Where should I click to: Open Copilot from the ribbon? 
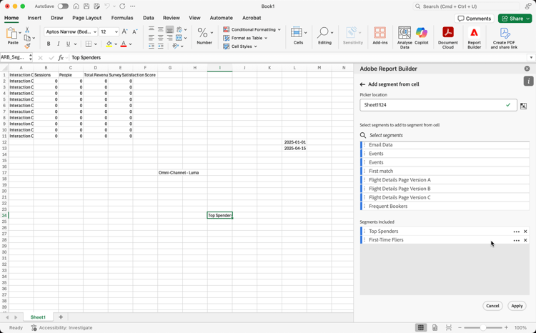[422, 36]
